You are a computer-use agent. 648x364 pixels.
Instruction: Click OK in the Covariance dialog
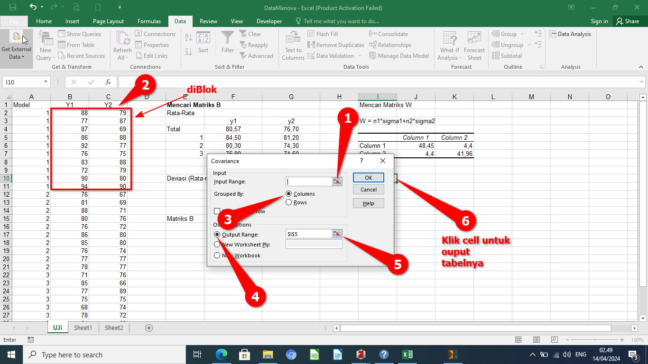[368, 178]
